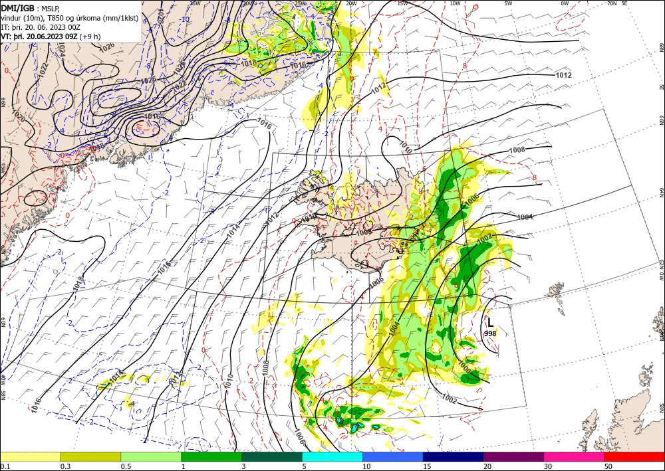Click the '25W' longitude label at the top
Viewport: 665px width, 471px height.
point(301,3)
